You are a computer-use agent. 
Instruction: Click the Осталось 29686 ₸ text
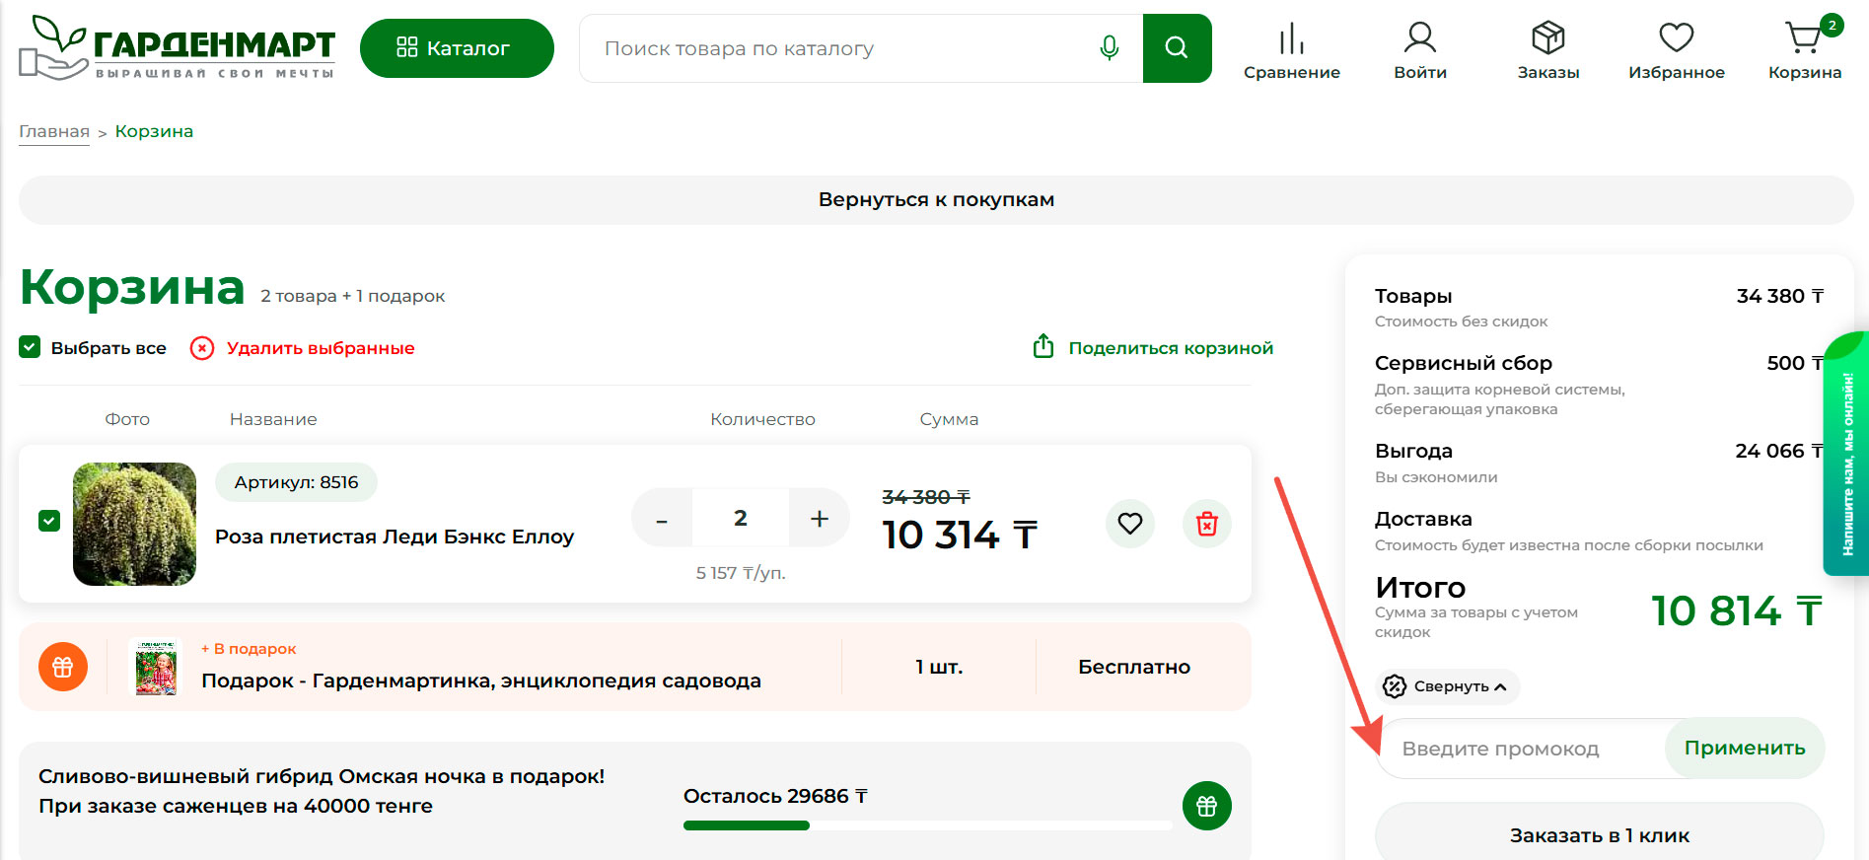775,796
